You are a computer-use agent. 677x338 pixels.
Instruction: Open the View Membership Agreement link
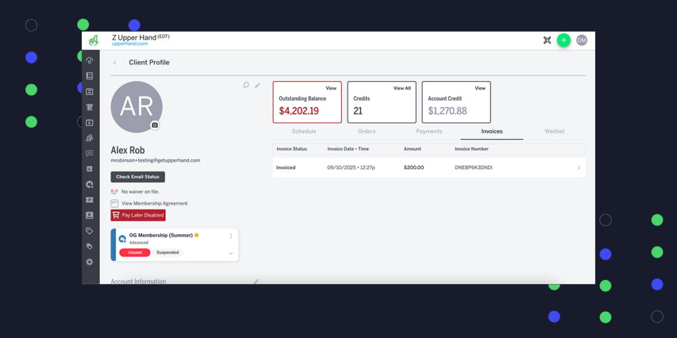coord(154,203)
